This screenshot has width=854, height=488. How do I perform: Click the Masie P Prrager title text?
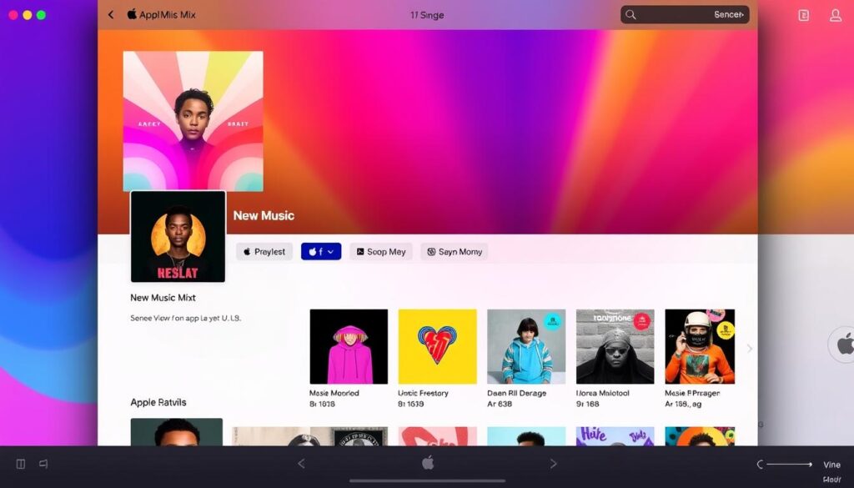[692, 393]
